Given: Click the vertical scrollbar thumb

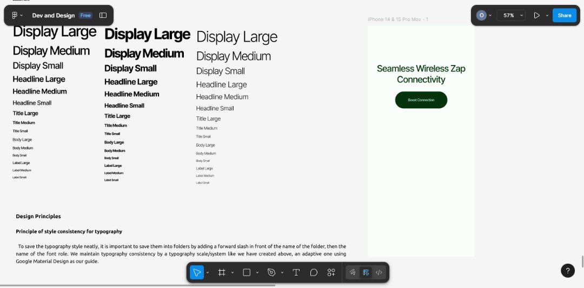Looking at the screenshot, I should pyautogui.click(x=582, y=261).
